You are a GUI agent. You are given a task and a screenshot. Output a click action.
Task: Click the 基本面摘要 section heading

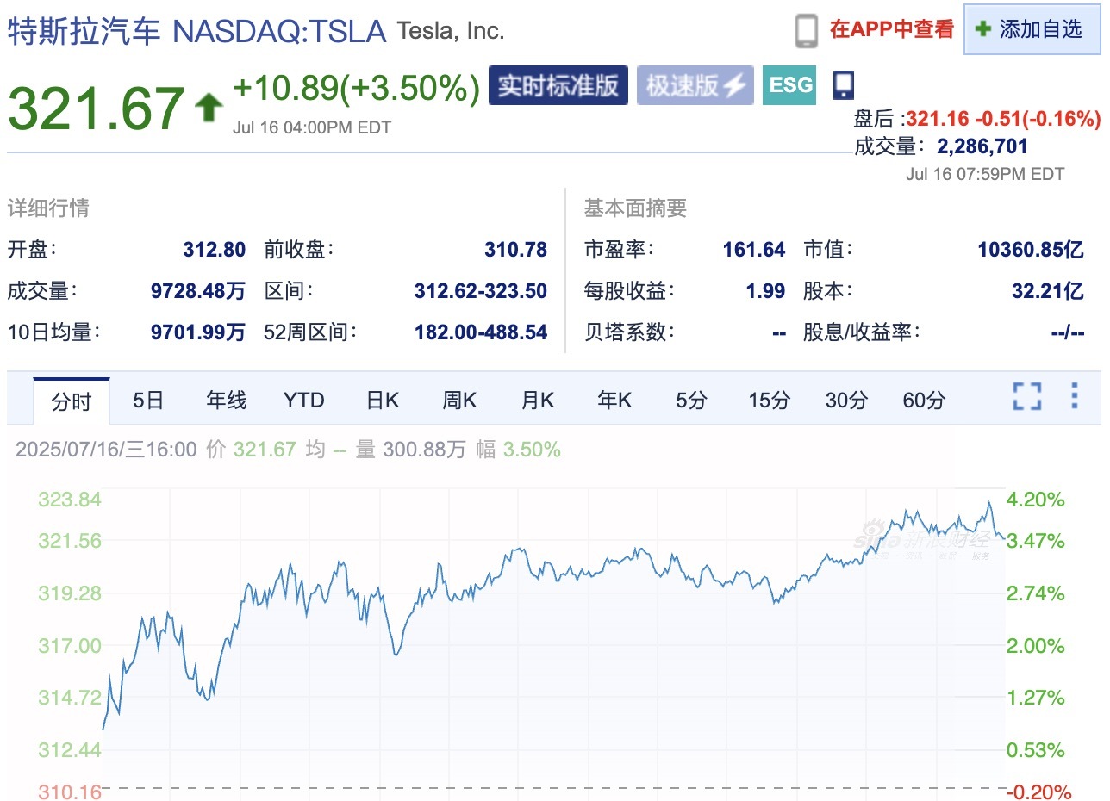[635, 208]
